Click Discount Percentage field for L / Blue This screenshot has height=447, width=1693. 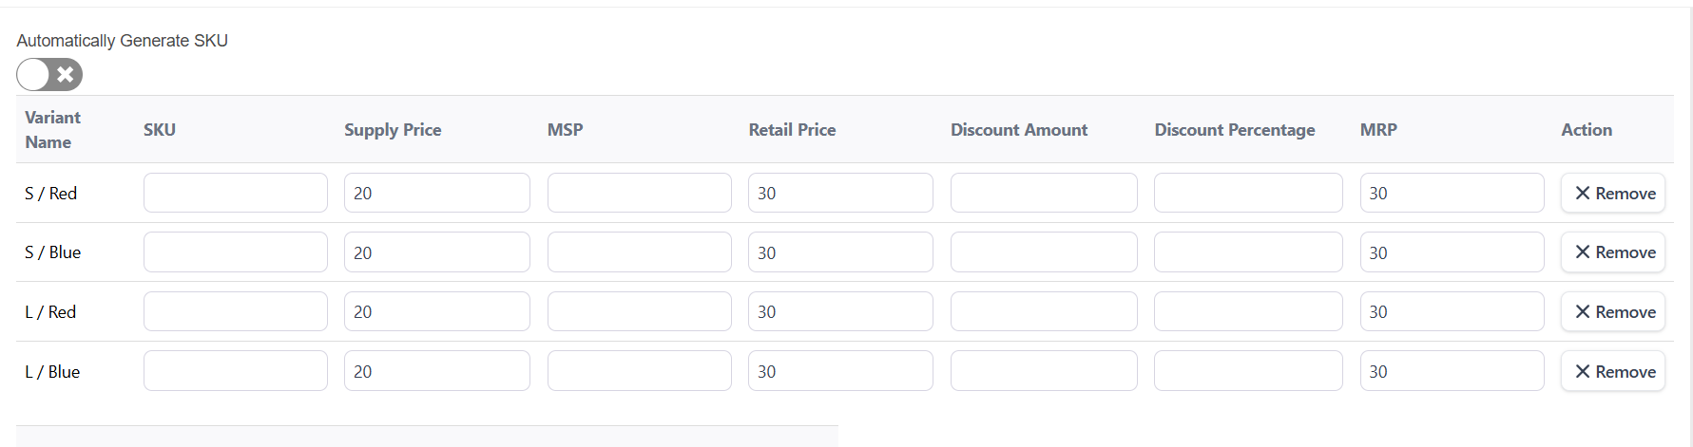click(x=1247, y=371)
